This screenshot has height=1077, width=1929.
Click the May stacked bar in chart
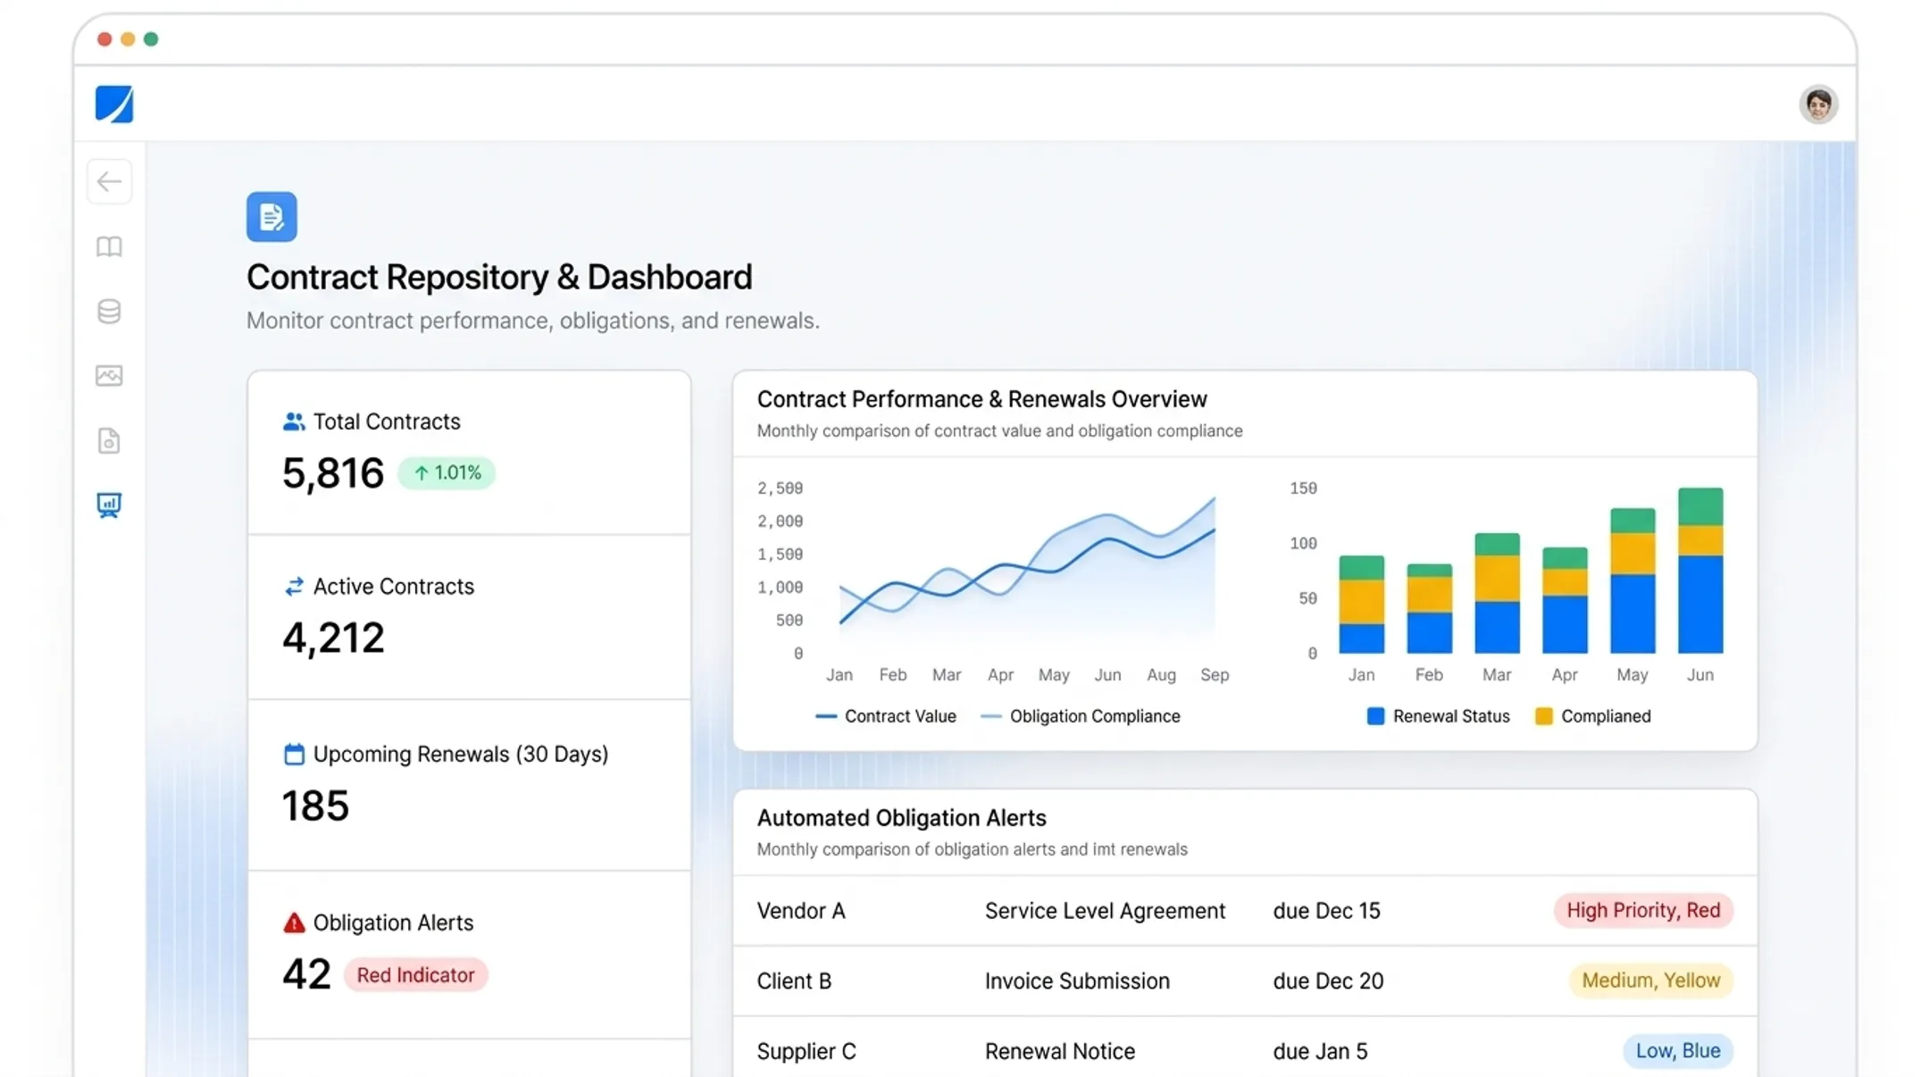[x=1633, y=580]
